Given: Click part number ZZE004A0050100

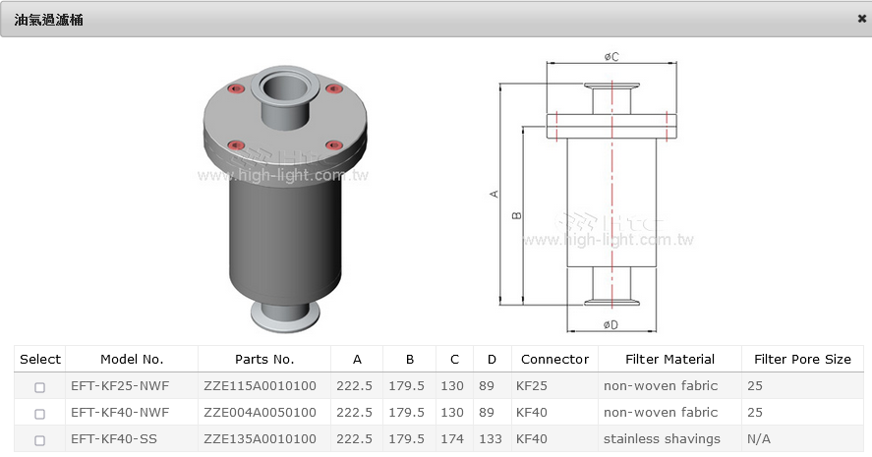Looking at the screenshot, I should click(260, 413).
